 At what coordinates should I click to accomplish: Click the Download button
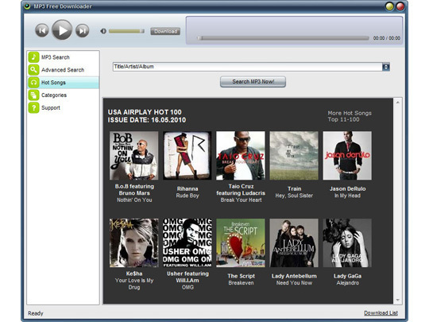165,31
